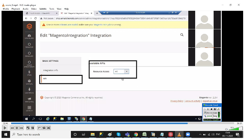Open the VLC Audio menu
The width and height of the screenshot is (245, 139).
25,9
